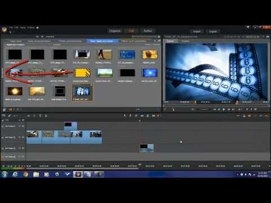Switch to the Organize tab

tap(115, 31)
